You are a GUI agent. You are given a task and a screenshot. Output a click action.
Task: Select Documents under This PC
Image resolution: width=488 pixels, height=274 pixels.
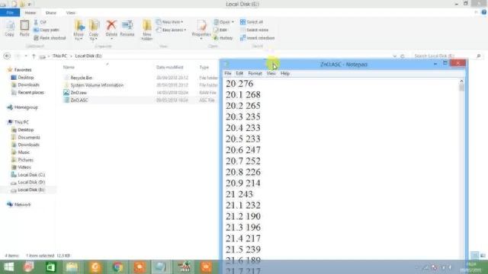pos(29,137)
